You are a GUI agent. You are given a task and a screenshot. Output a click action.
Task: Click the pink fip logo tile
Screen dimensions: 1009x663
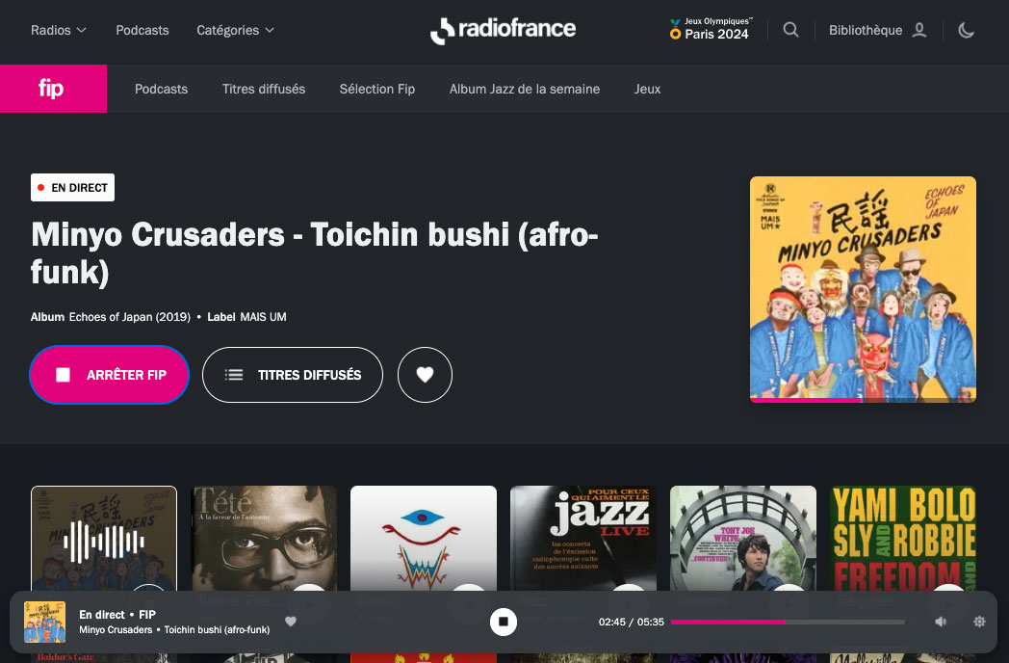(53, 89)
